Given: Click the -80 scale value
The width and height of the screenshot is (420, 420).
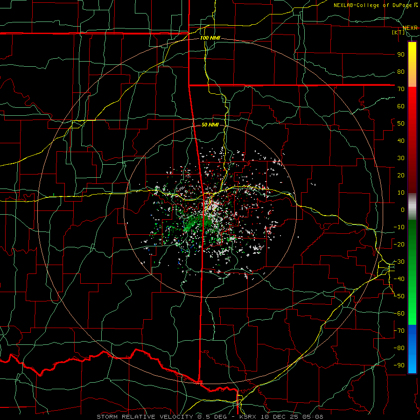Looking at the screenshot, I should point(399,348).
